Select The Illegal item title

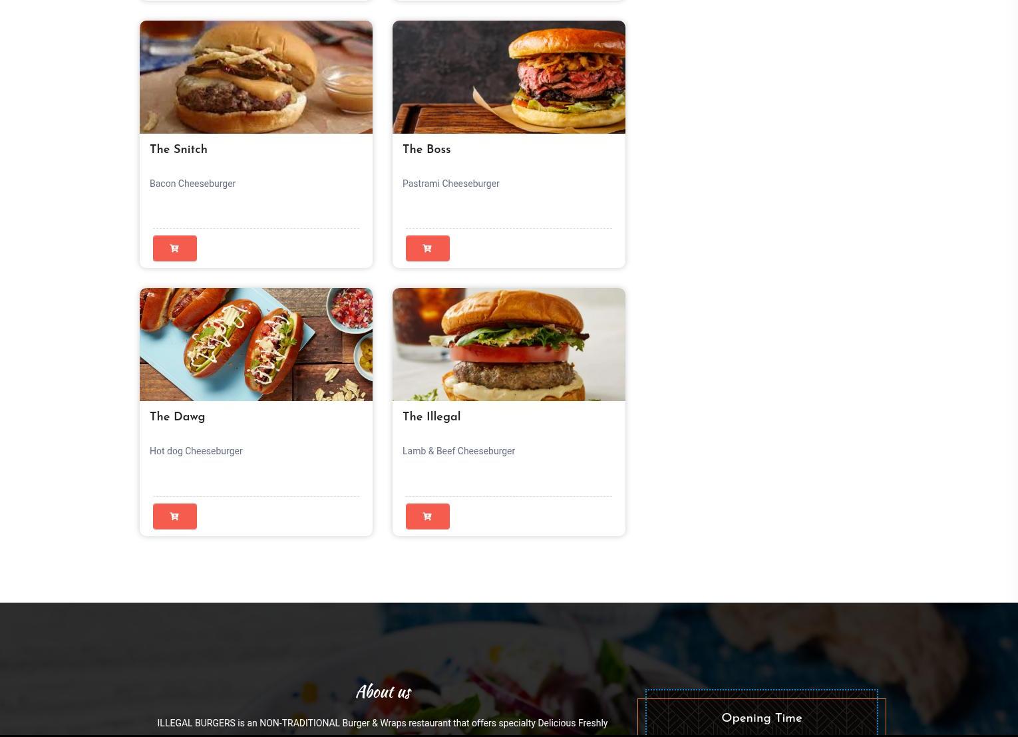coord(431,417)
